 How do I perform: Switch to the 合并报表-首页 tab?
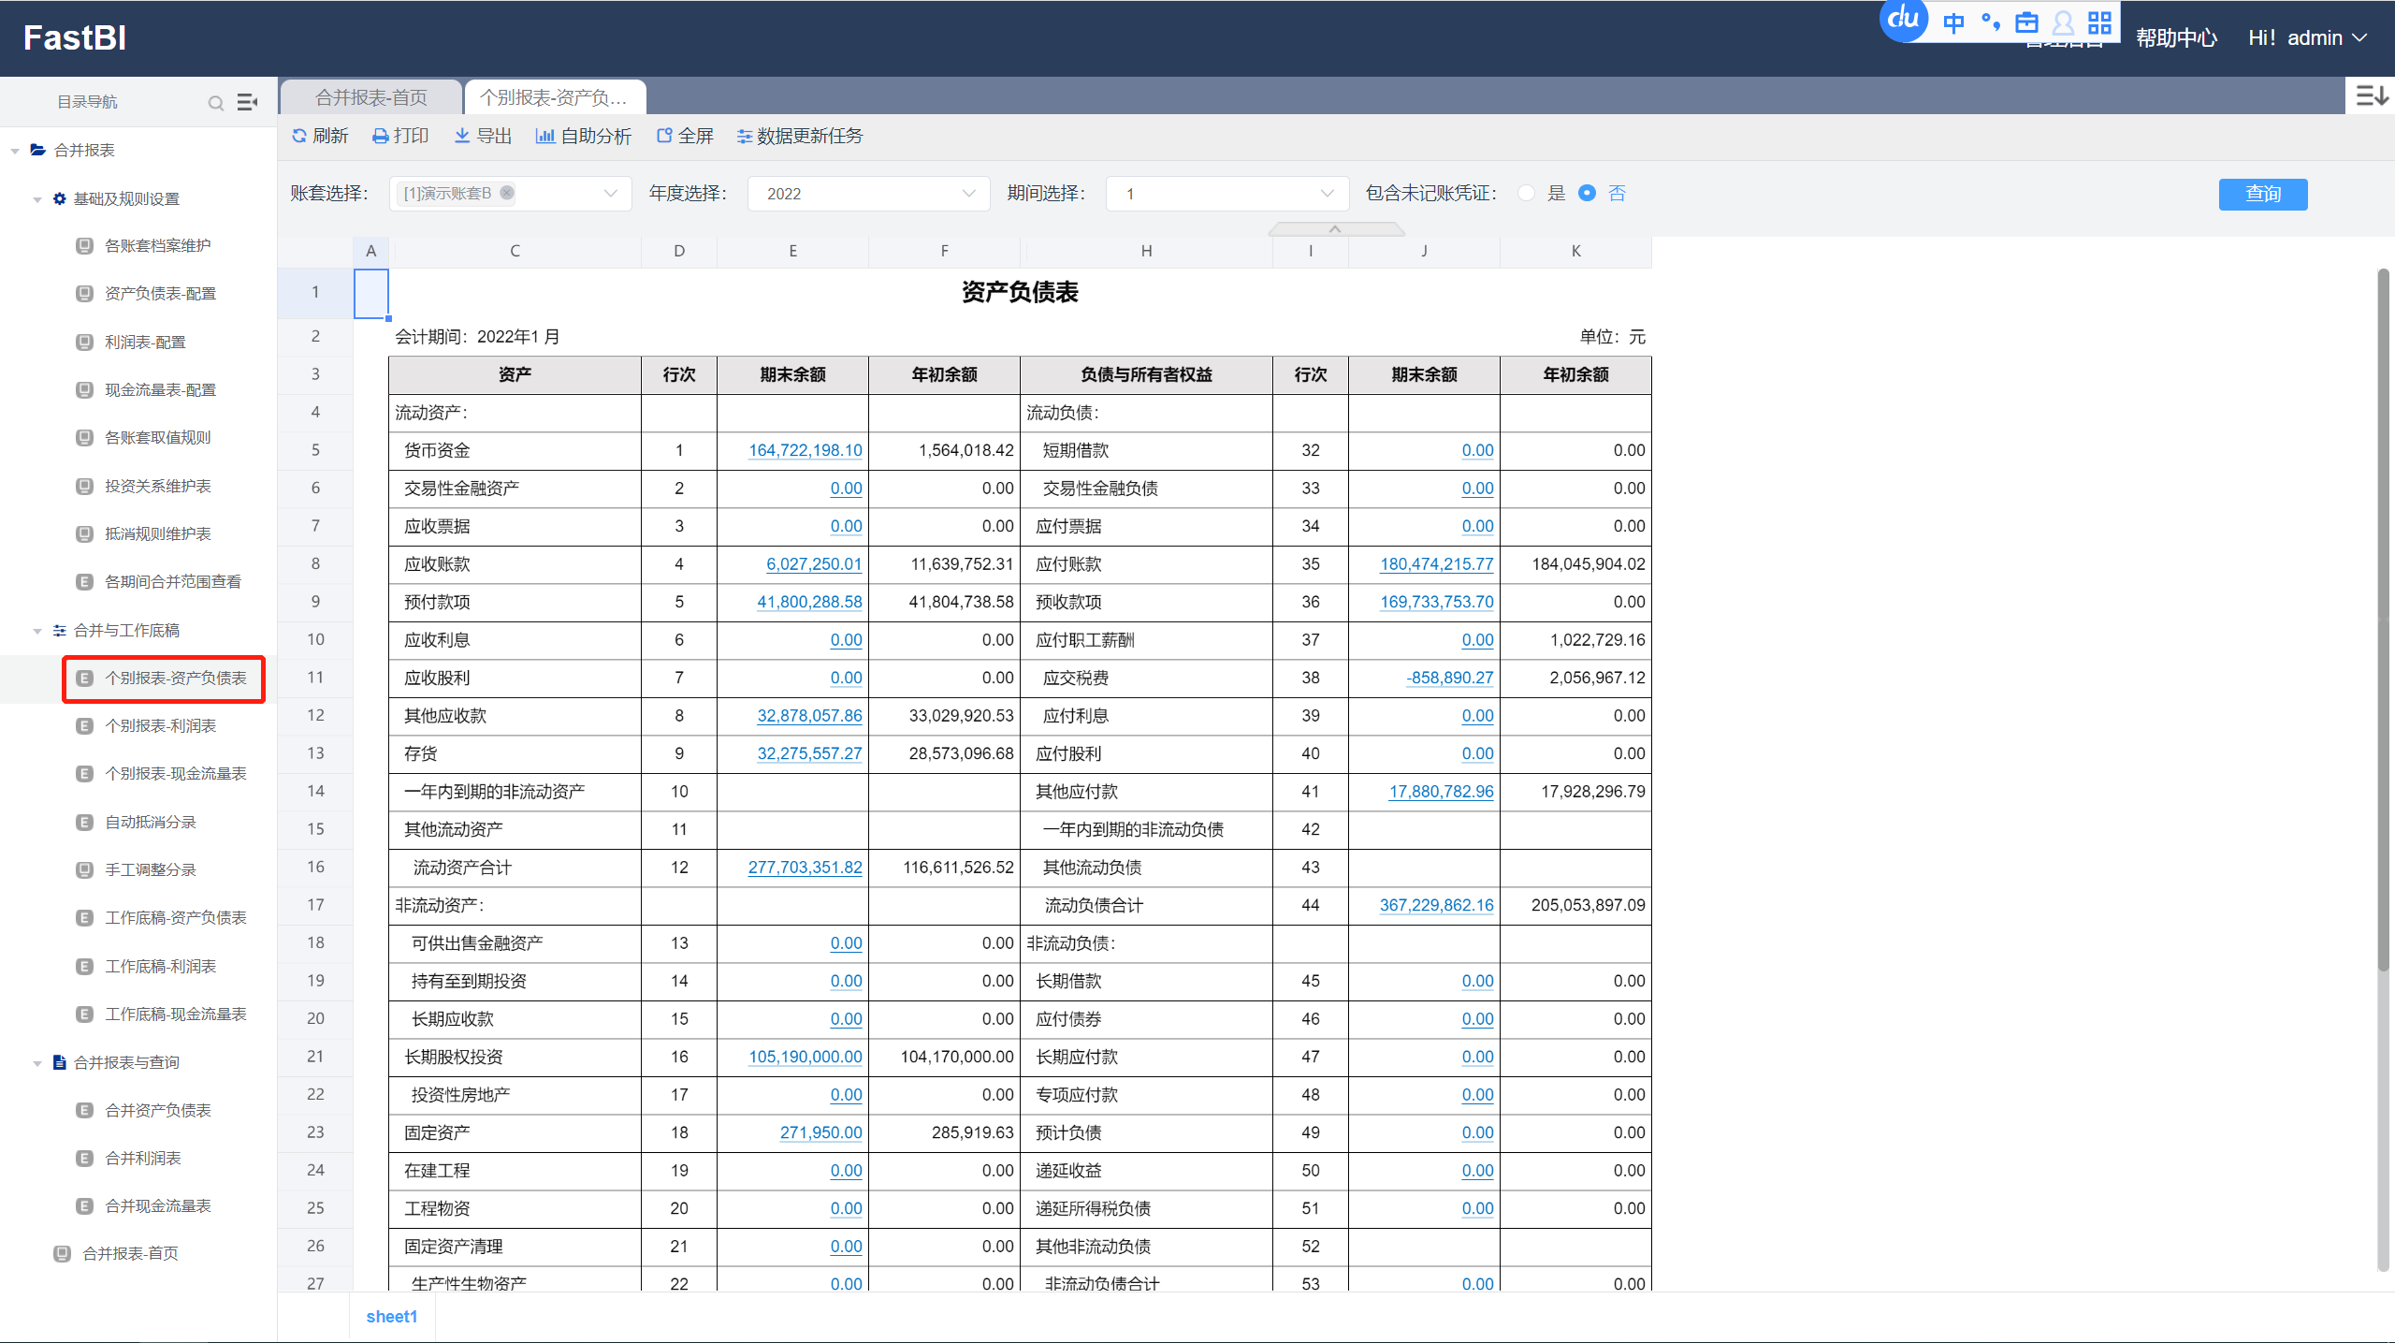tap(371, 97)
